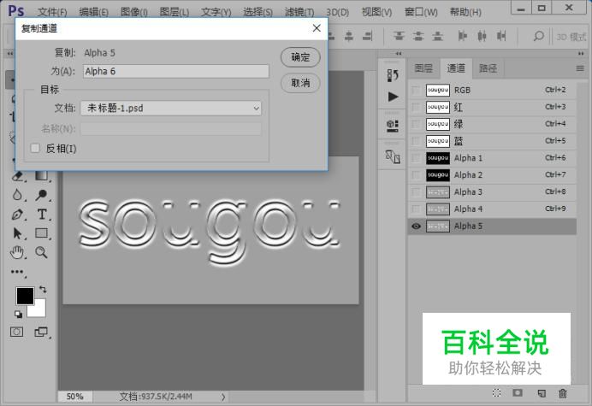Image resolution: width=592 pixels, height=406 pixels.
Task: Create new channel
Action: coord(542,393)
